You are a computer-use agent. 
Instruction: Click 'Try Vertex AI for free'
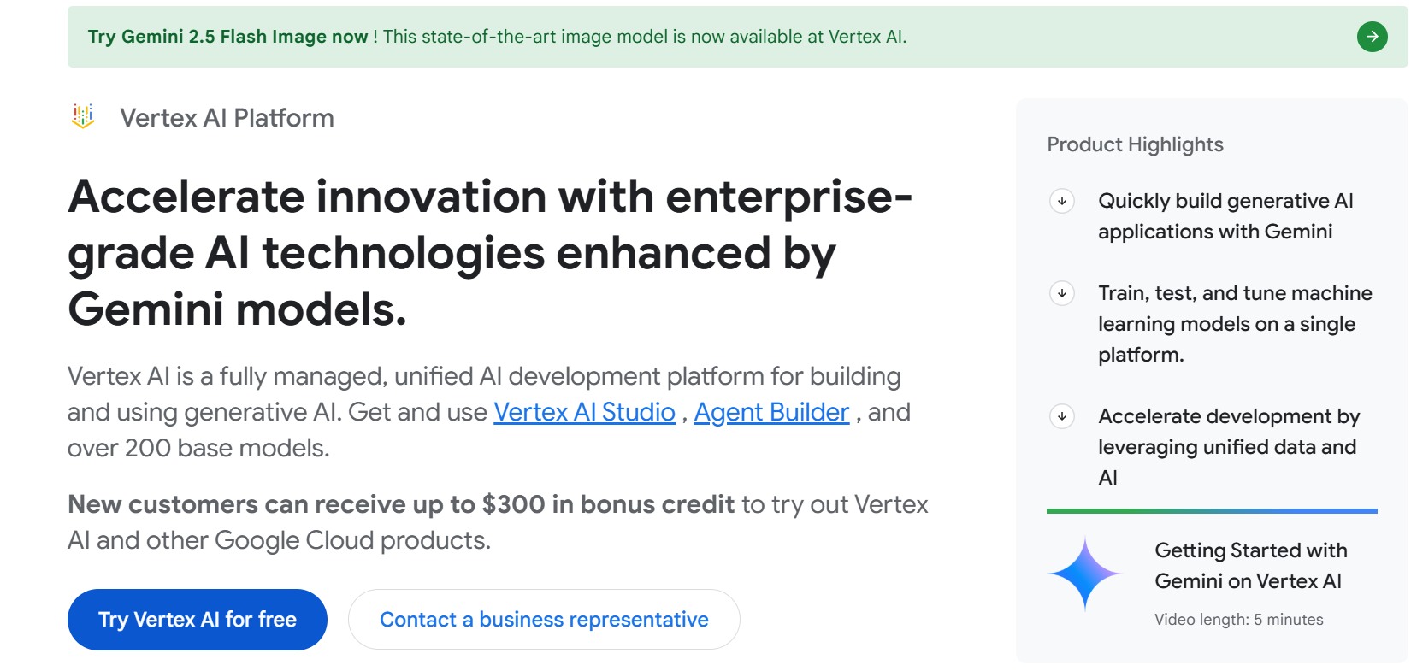(x=197, y=619)
